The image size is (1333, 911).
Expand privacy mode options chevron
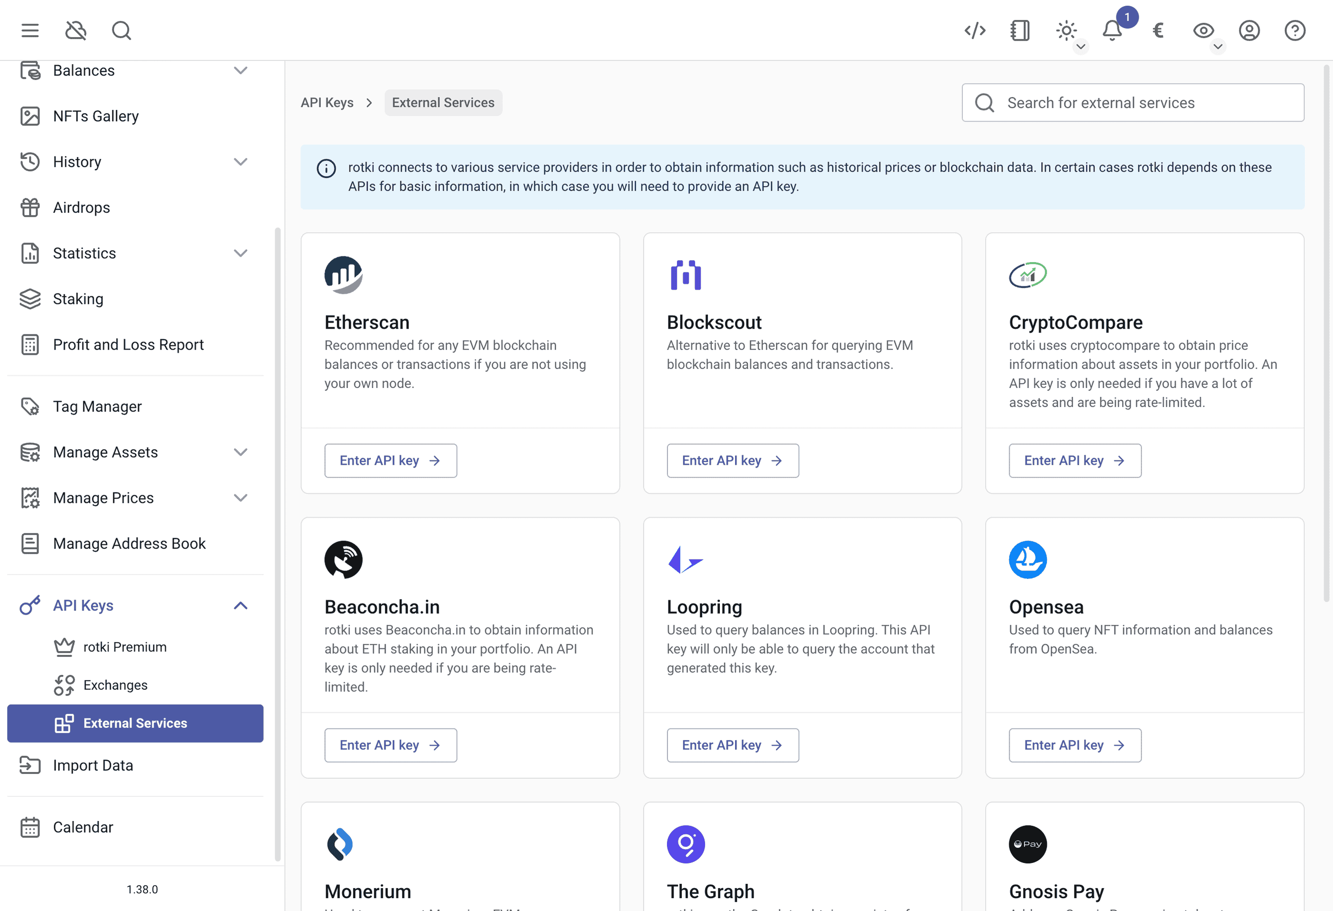tap(1218, 47)
